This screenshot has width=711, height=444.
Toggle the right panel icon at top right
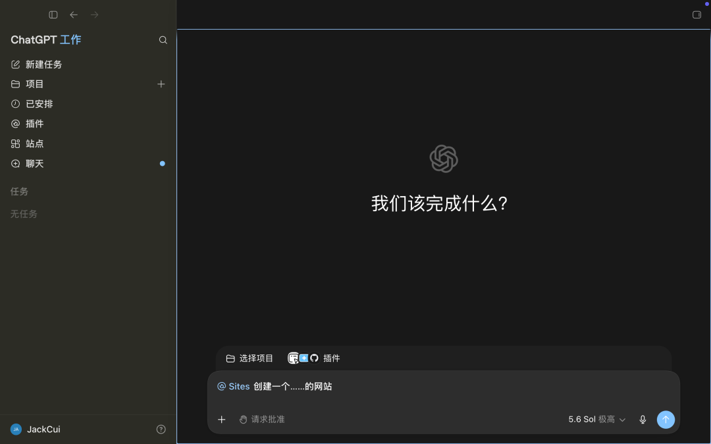tap(697, 15)
